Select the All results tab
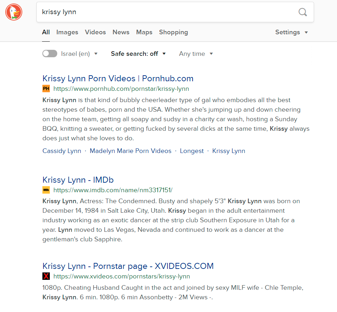The width and height of the screenshot is (337, 312). tap(46, 32)
